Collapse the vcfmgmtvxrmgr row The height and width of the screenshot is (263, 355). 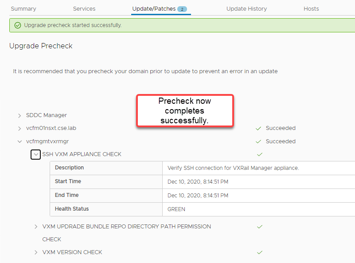[20, 141]
